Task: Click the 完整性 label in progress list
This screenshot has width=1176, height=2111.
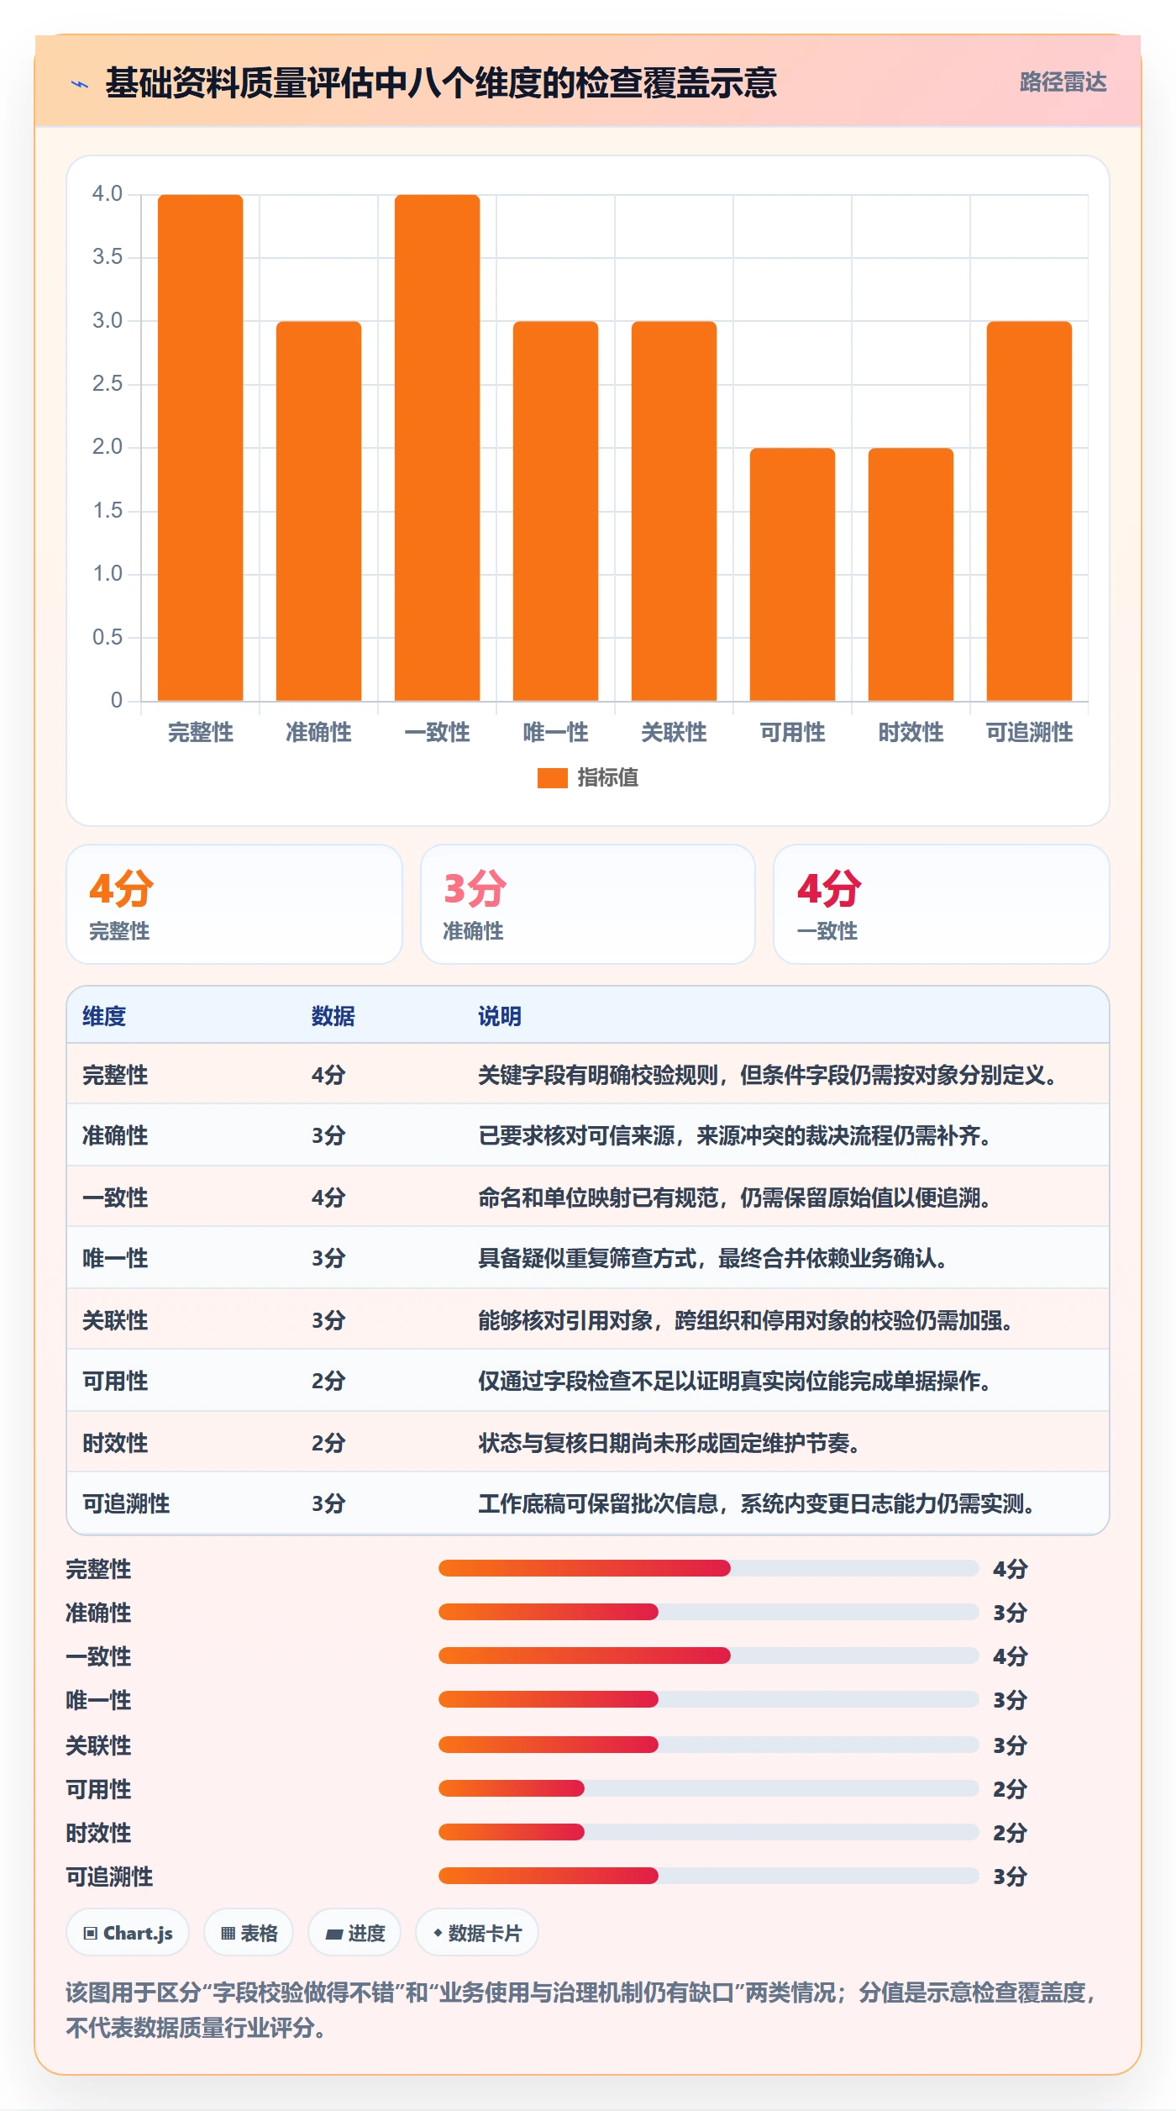Action: pyautogui.click(x=98, y=1570)
